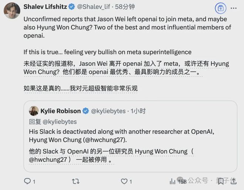Image resolution: width=244 pixels, height=190 pixels.
Task: Open Shalev Lifshitz's profile picture
Action: pyautogui.click(x=12, y=10)
